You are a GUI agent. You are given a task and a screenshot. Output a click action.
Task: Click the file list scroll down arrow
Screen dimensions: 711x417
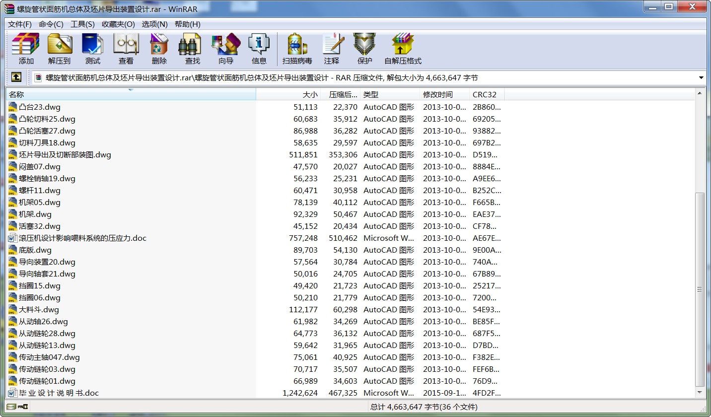(700, 393)
